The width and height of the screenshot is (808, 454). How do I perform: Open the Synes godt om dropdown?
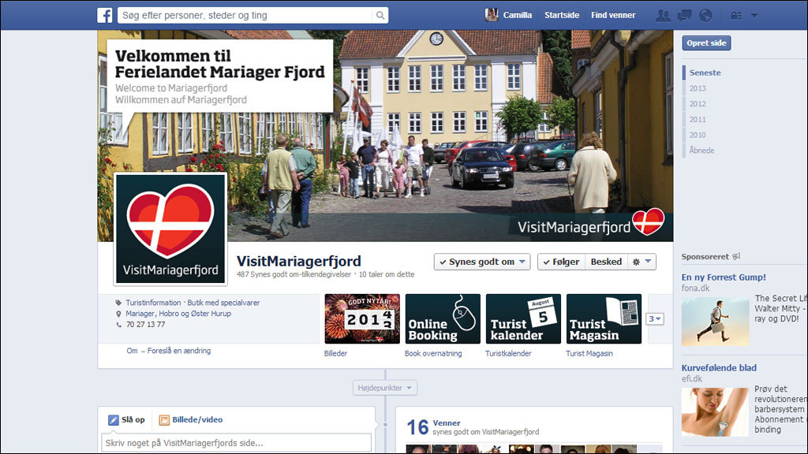coord(482,262)
